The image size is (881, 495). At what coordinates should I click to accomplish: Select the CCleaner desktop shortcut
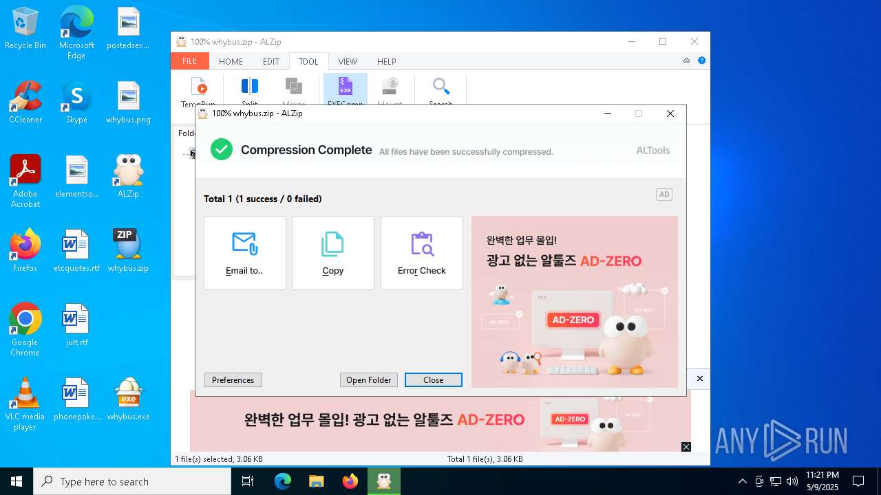tap(25, 103)
